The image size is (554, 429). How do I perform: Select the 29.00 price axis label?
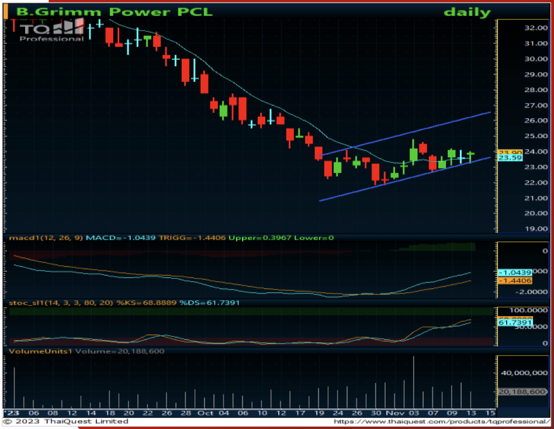[536, 75]
